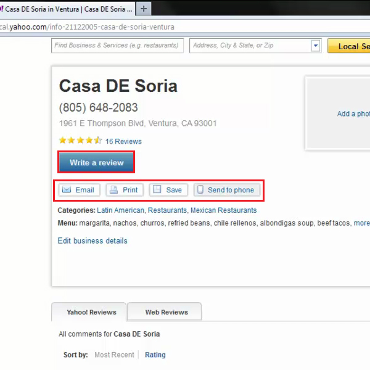Screen dimensions: 370x370
Task: Click the Casa DE Soria heading
Action: 118,86
